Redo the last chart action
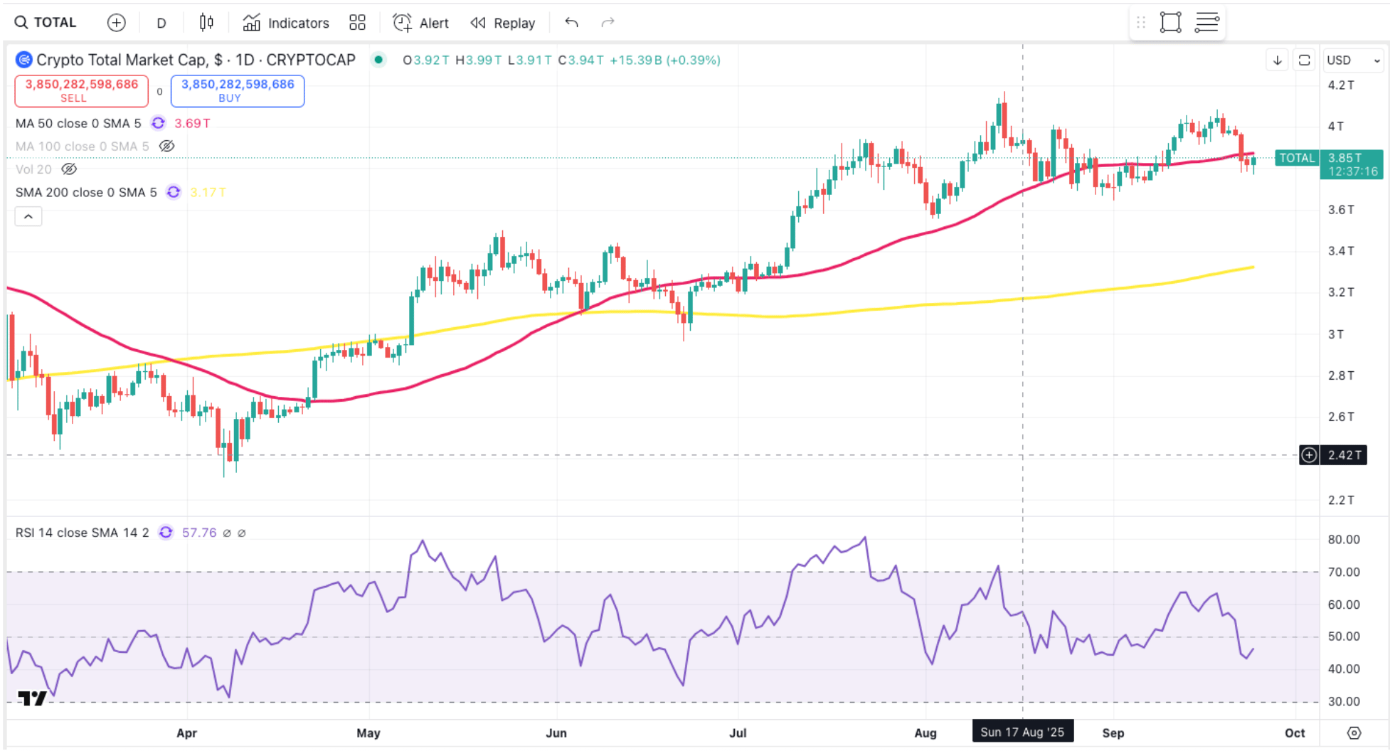The width and height of the screenshot is (1390, 751). 608,23
